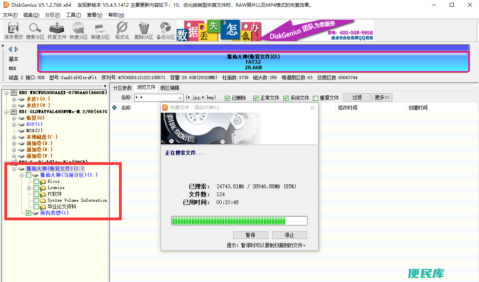Stop the scan with 停止 button

[x=290, y=235]
